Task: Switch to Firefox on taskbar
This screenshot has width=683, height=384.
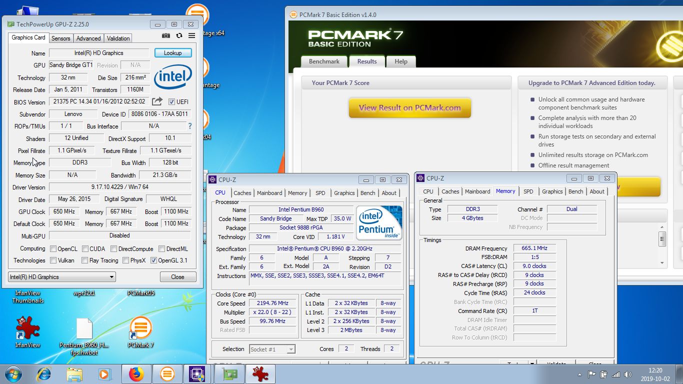Action: coord(136,374)
